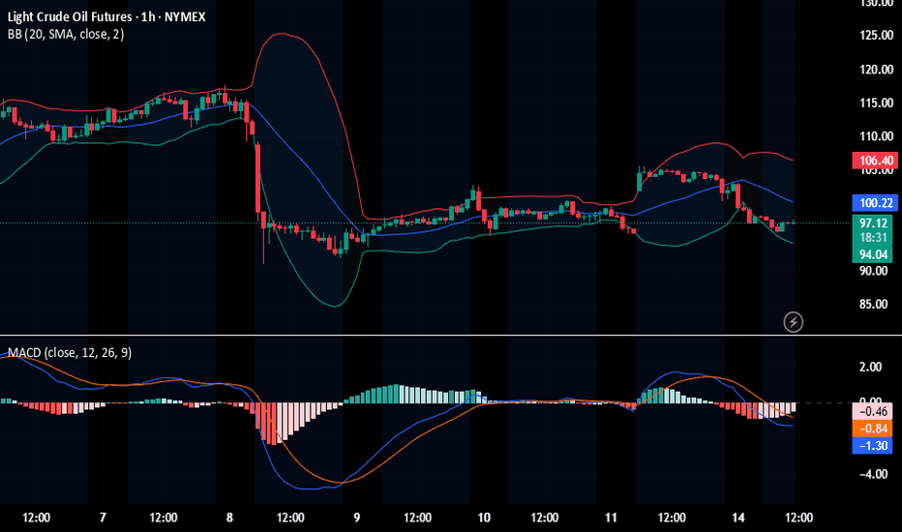Click the lightning bolt icon on chart

[x=795, y=320]
